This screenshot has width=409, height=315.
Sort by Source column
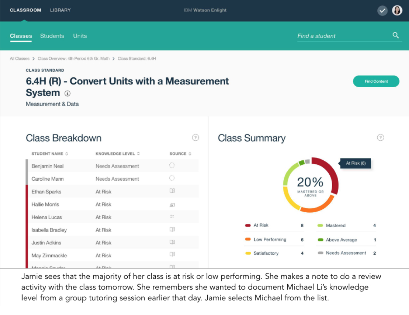(180, 154)
